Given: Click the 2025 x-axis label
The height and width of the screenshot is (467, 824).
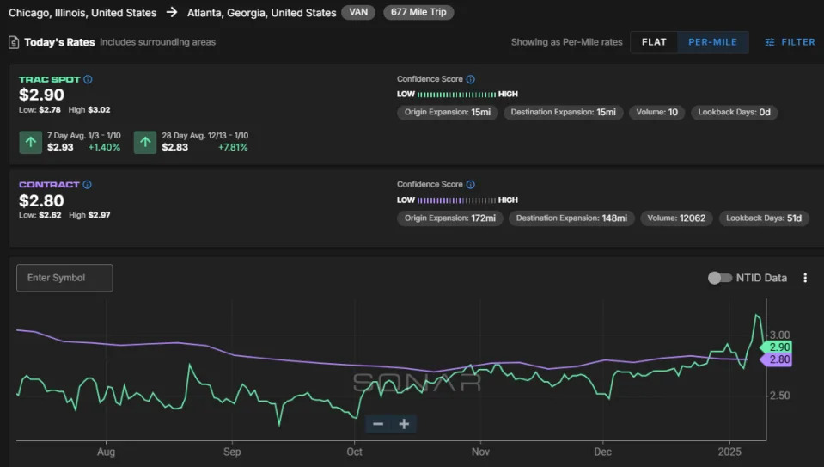Looking at the screenshot, I should (729, 452).
